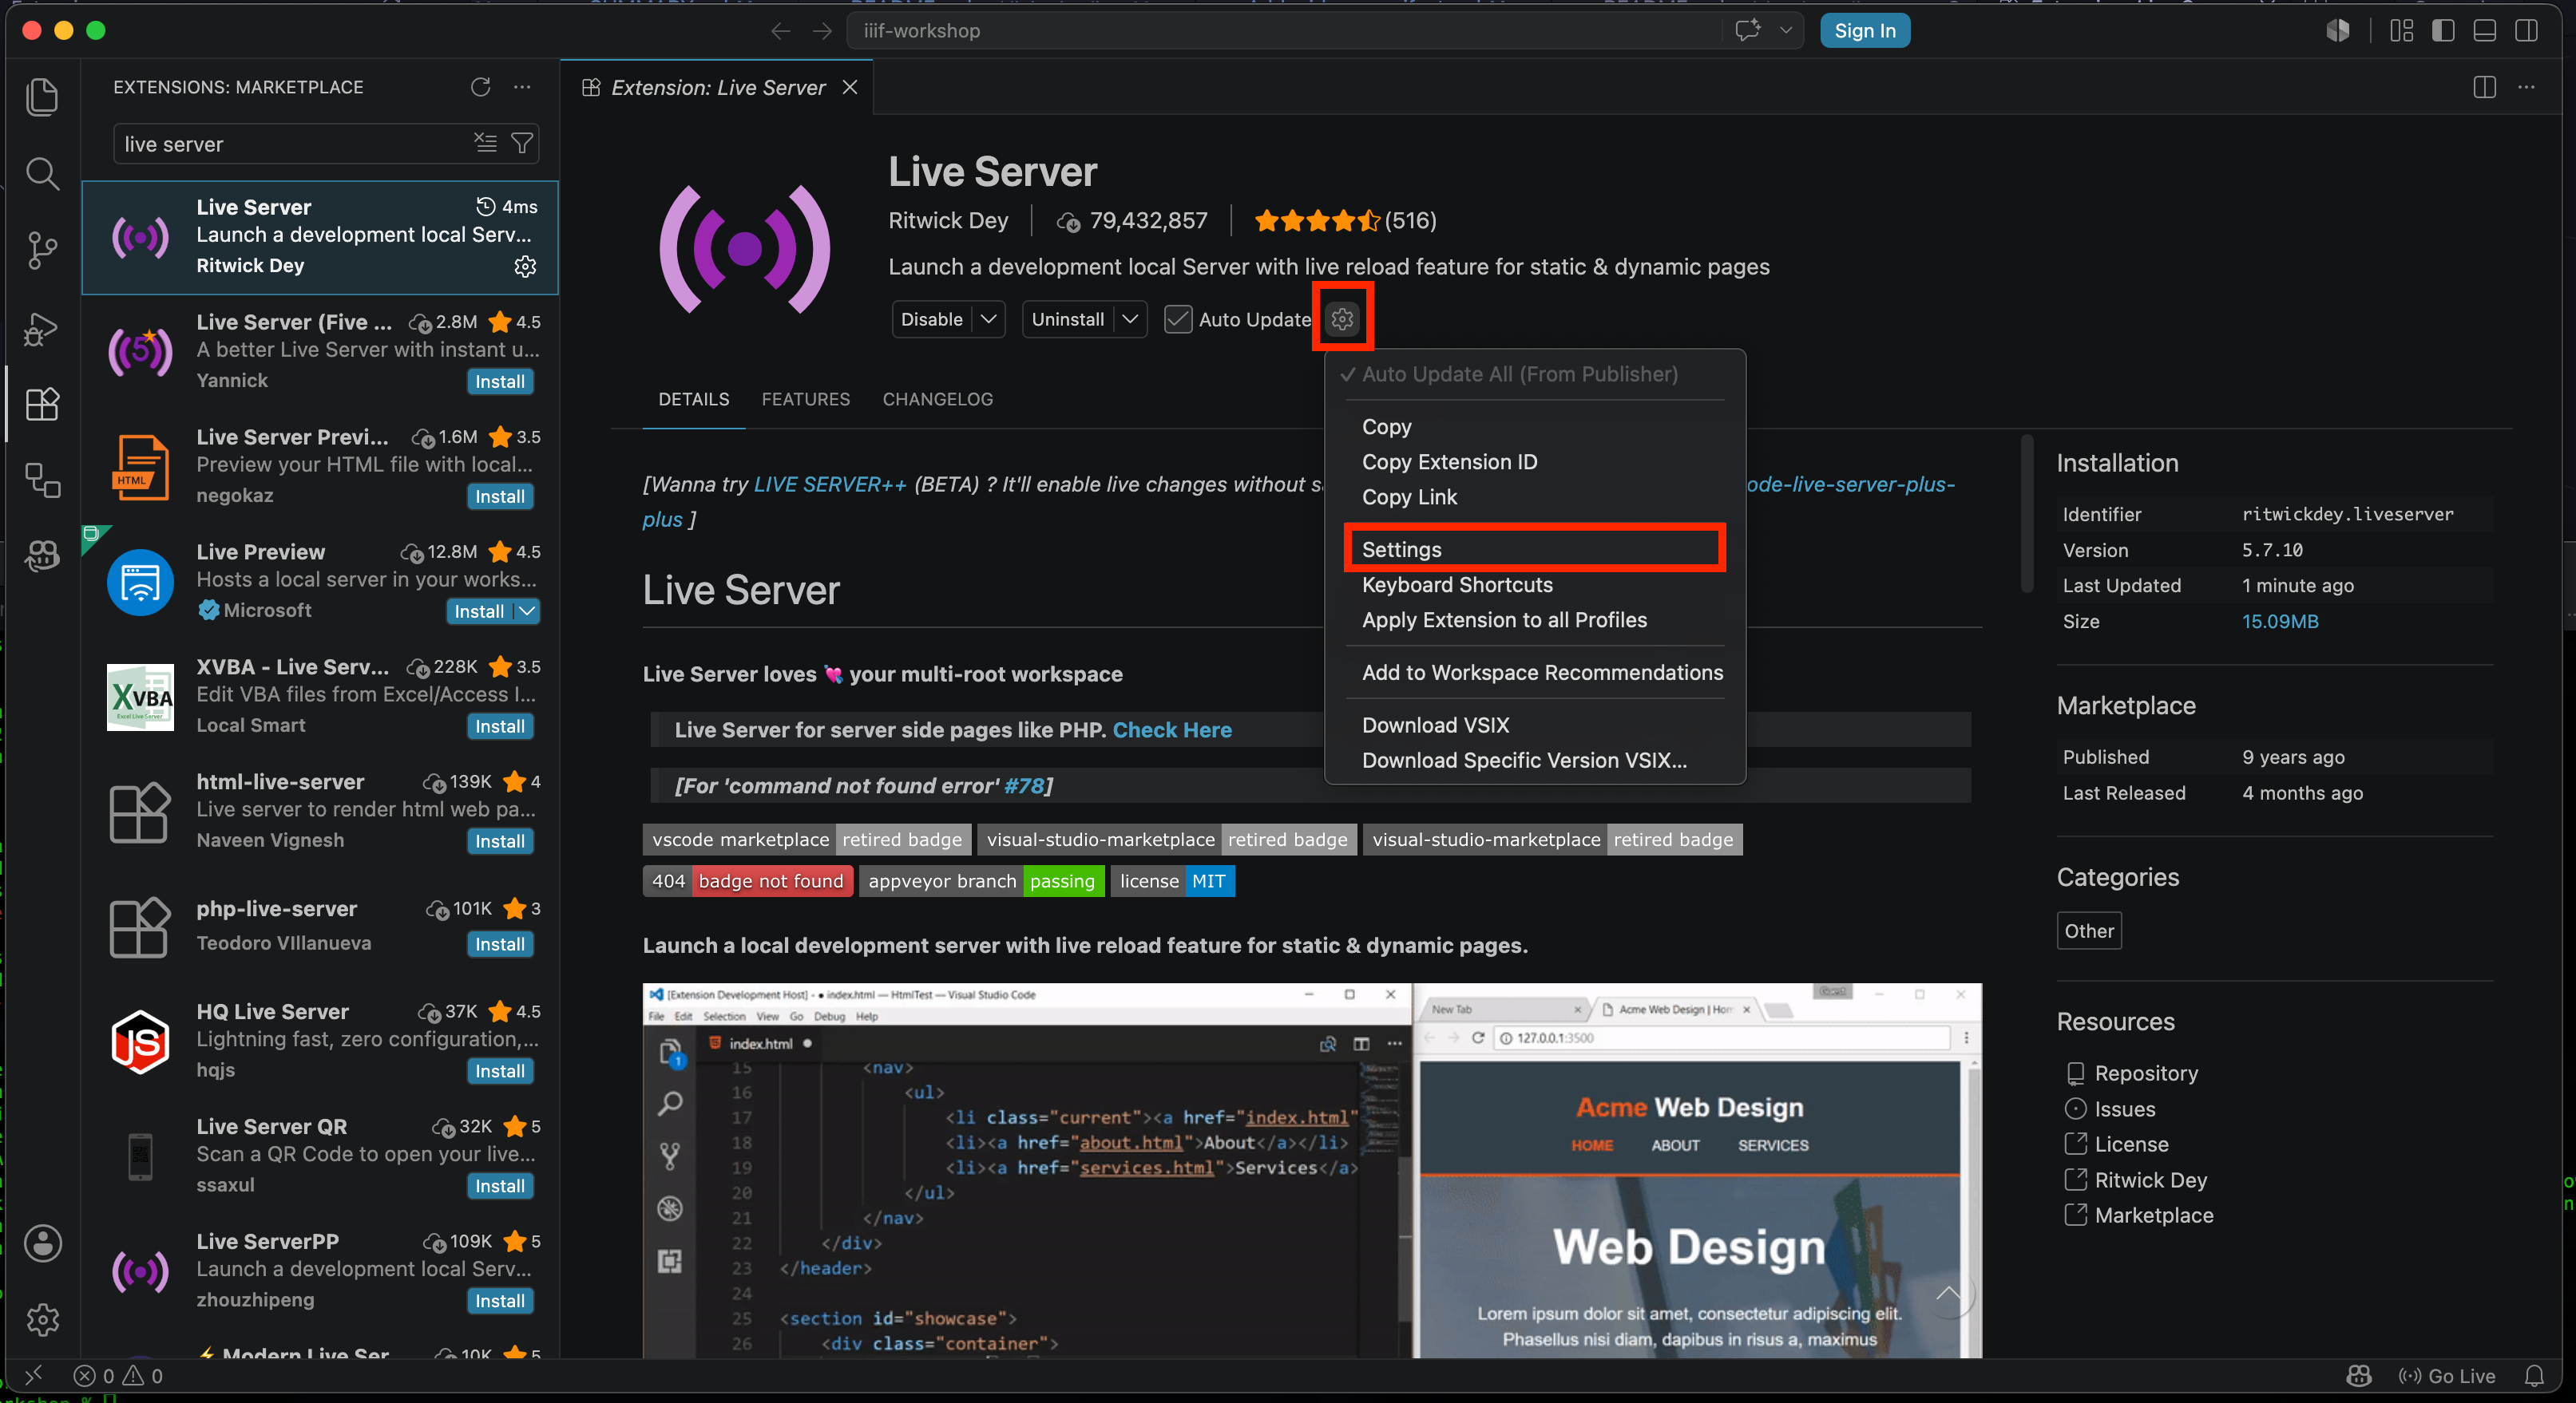Image resolution: width=2576 pixels, height=1403 pixels.
Task: Go back with the navigation arrow
Action: [781, 31]
